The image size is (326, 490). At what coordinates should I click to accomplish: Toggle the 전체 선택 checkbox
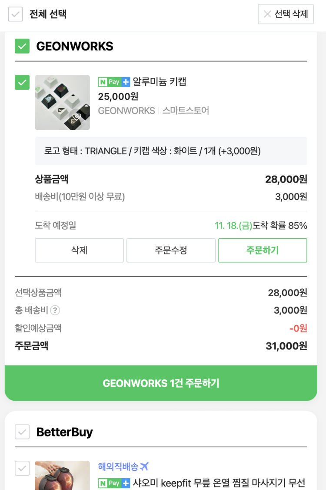tap(16, 14)
